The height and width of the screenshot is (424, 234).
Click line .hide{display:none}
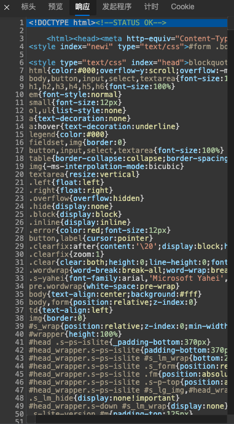(71, 206)
